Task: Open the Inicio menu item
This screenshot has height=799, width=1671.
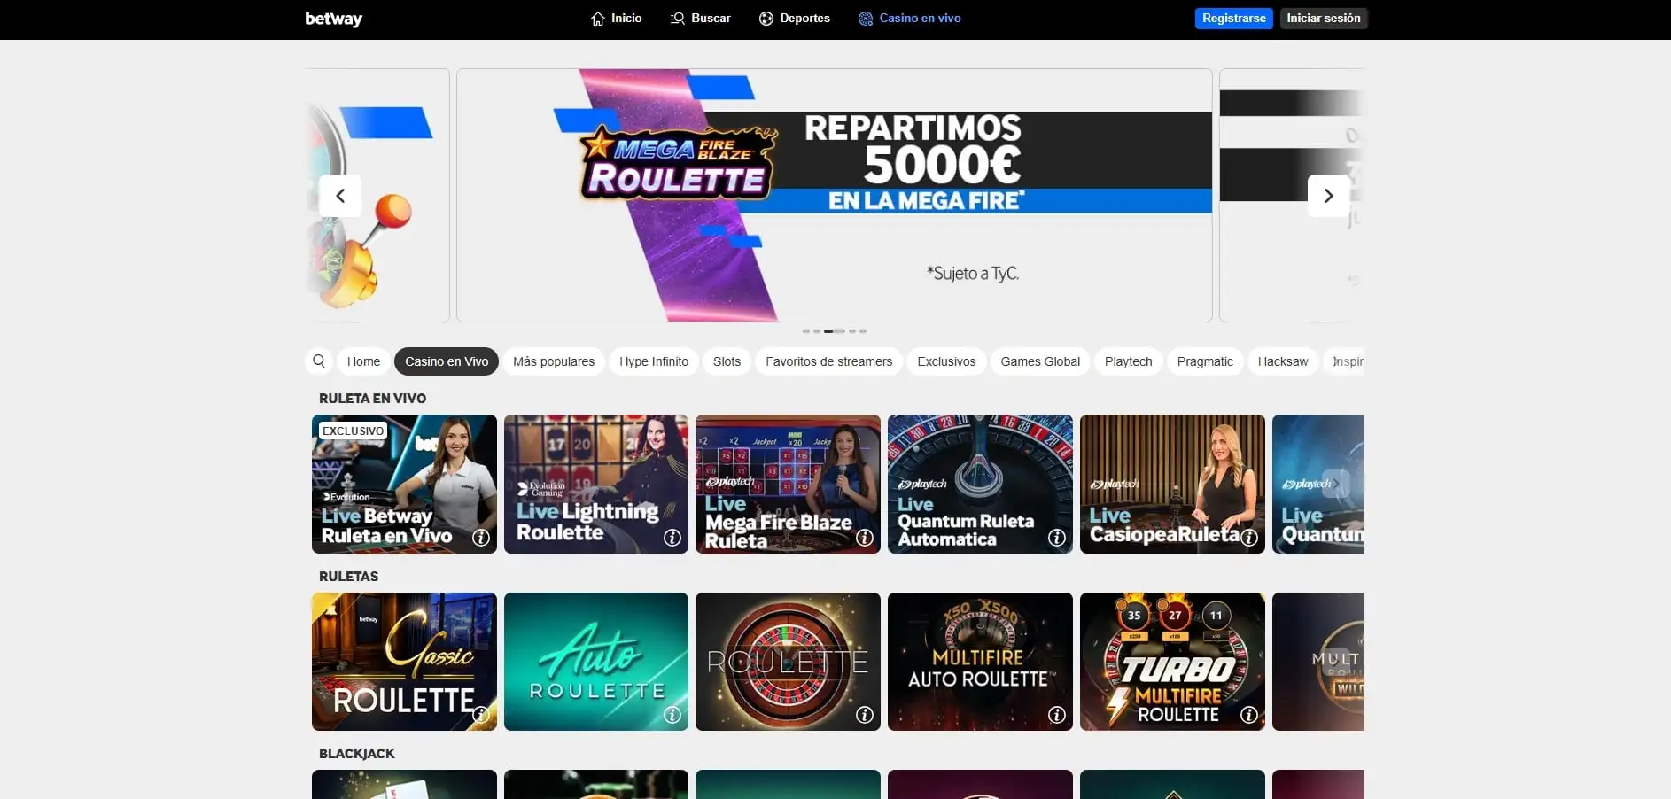Action: point(617,19)
